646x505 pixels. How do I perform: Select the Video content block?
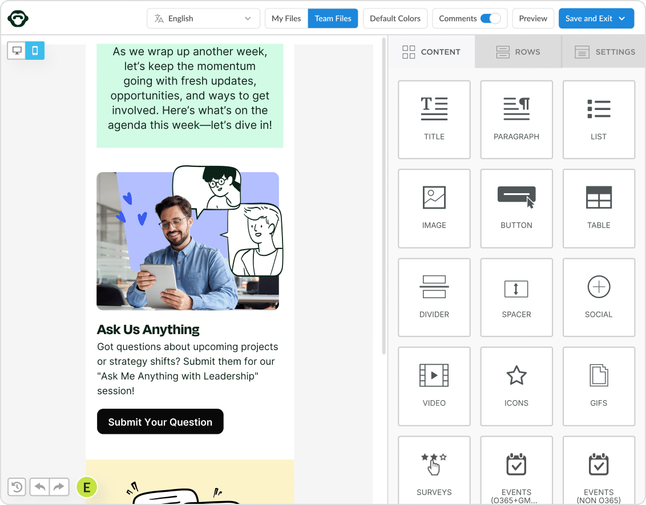click(434, 386)
